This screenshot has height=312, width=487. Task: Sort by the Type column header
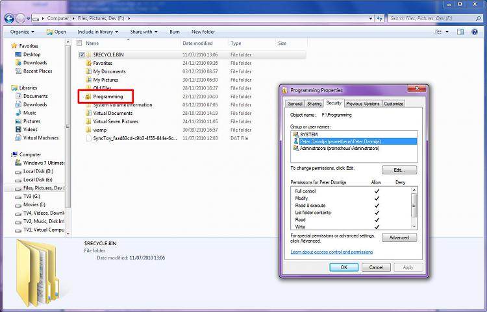pyautogui.click(x=236, y=43)
